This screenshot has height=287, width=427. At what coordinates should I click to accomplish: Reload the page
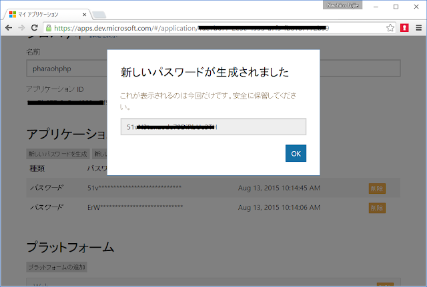(x=34, y=28)
